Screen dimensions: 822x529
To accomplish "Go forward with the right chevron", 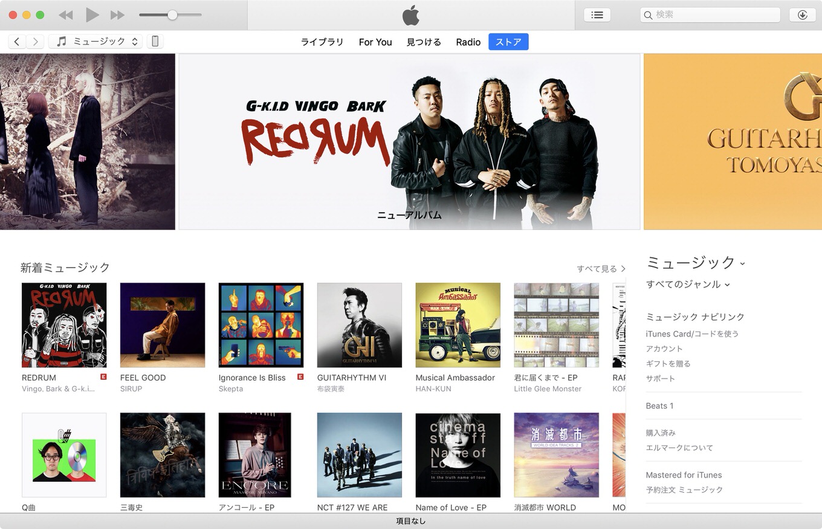I will coord(35,42).
